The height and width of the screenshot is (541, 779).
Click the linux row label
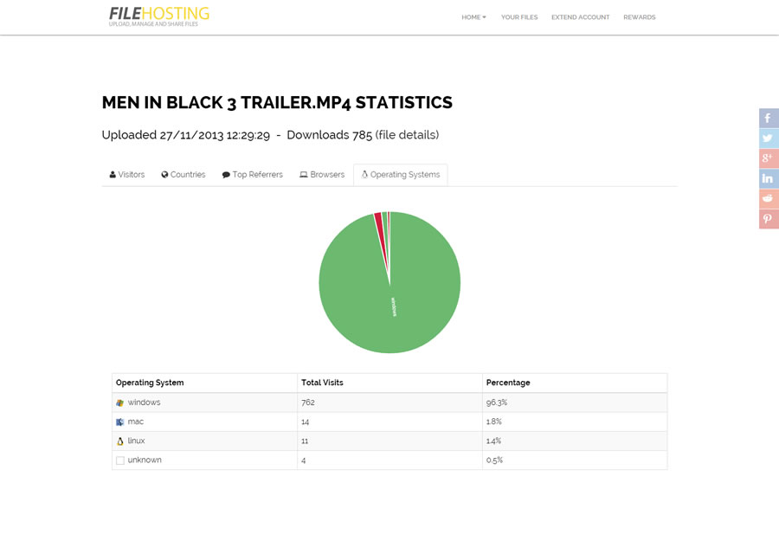tap(136, 441)
